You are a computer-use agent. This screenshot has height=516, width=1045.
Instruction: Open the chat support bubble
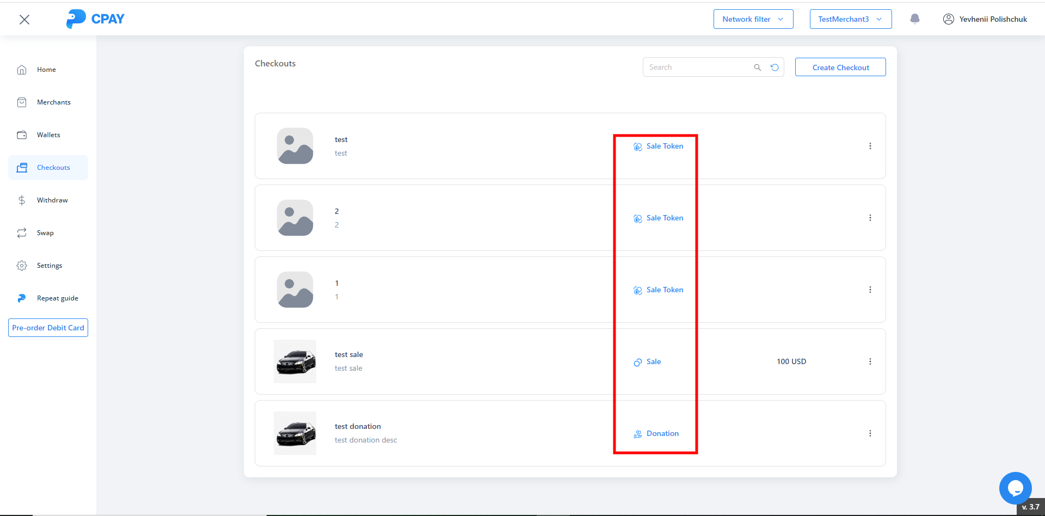(x=1015, y=488)
